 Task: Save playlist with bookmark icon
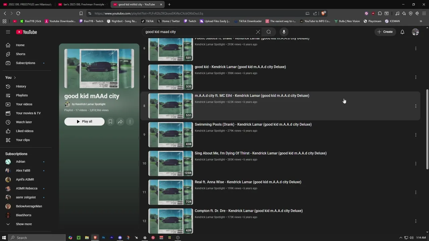[x=110, y=122]
